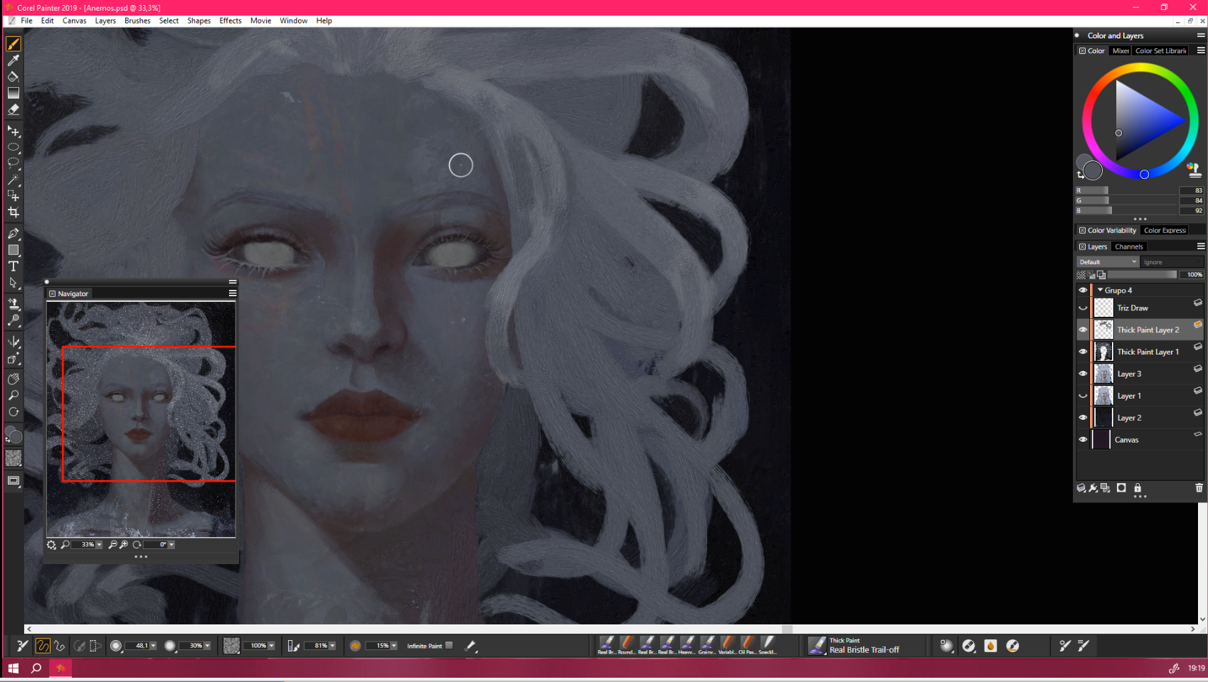This screenshot has height=682, width=1208.
Task: Select the Dodge tool
Action: 14,320
